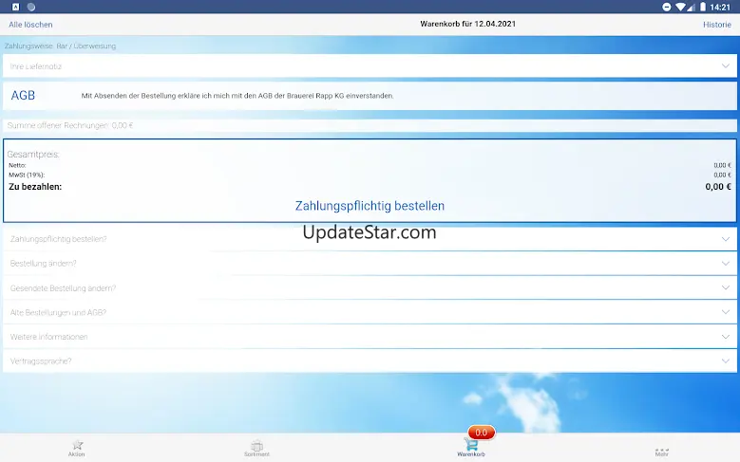Image resolution: width=740 pixels, height=462 pixels.
Task: Click Zahlungsweise: Bar / Überweisung text
Action: (60, 46)
